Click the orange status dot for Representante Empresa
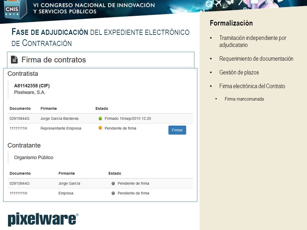The image size is (307, 230). [x=100, y=128]
